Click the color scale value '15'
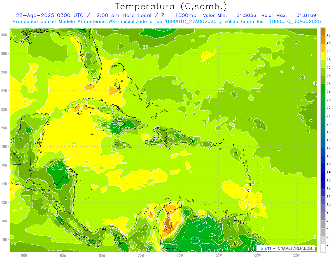The height and width of the screenshot is (259, 336). pos(329,164)
